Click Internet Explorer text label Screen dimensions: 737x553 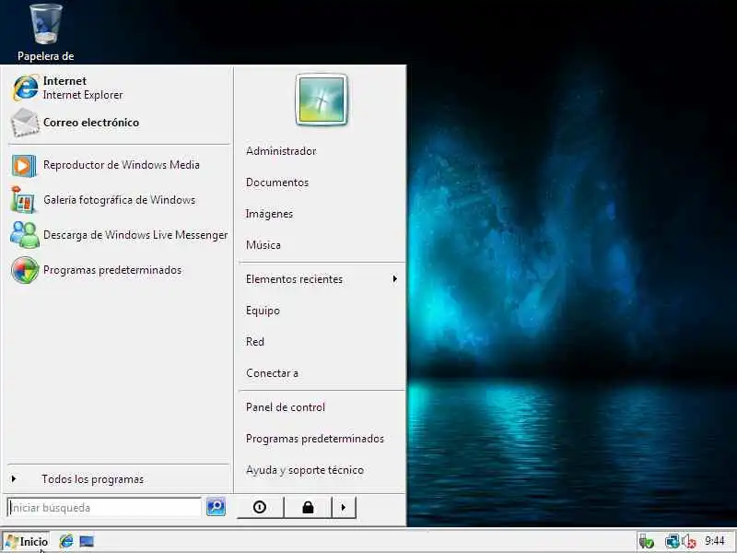pos(83,95)
